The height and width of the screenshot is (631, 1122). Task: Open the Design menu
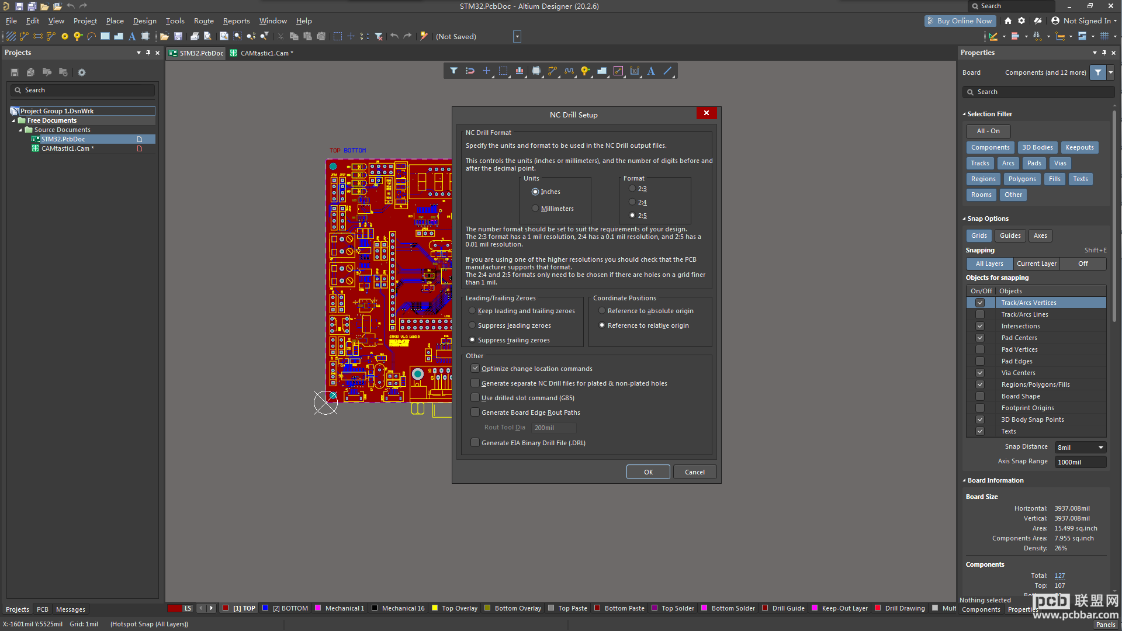pos(144,20)
